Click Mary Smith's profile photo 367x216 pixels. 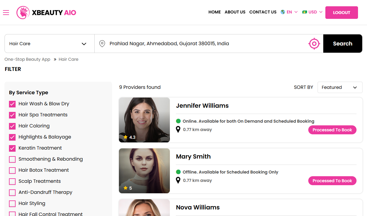[144, 171]
